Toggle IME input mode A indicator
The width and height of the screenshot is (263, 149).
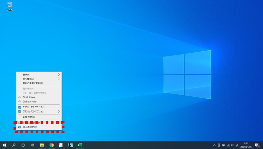tap(237, 145)
